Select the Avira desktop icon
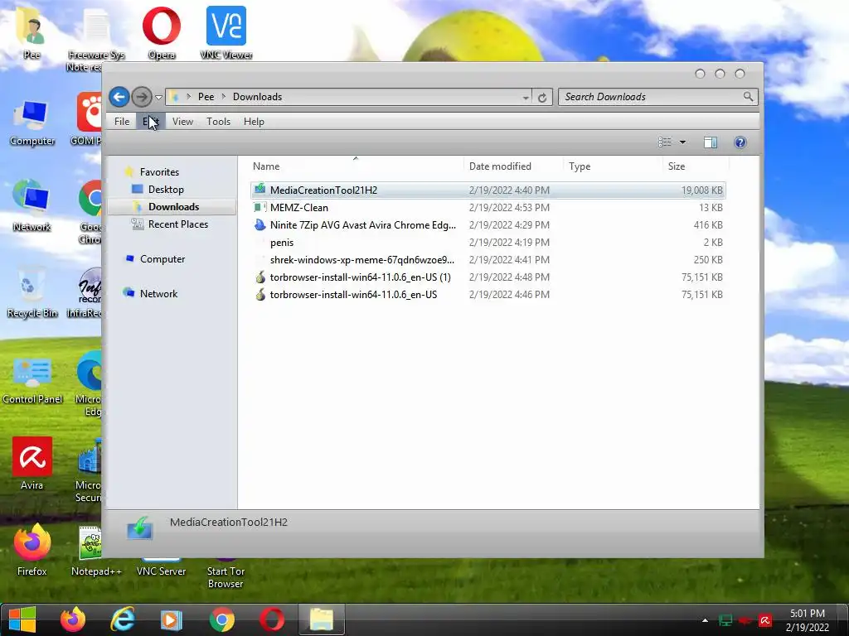This screenshot has height=636, width=849. [x=32, y=464]
